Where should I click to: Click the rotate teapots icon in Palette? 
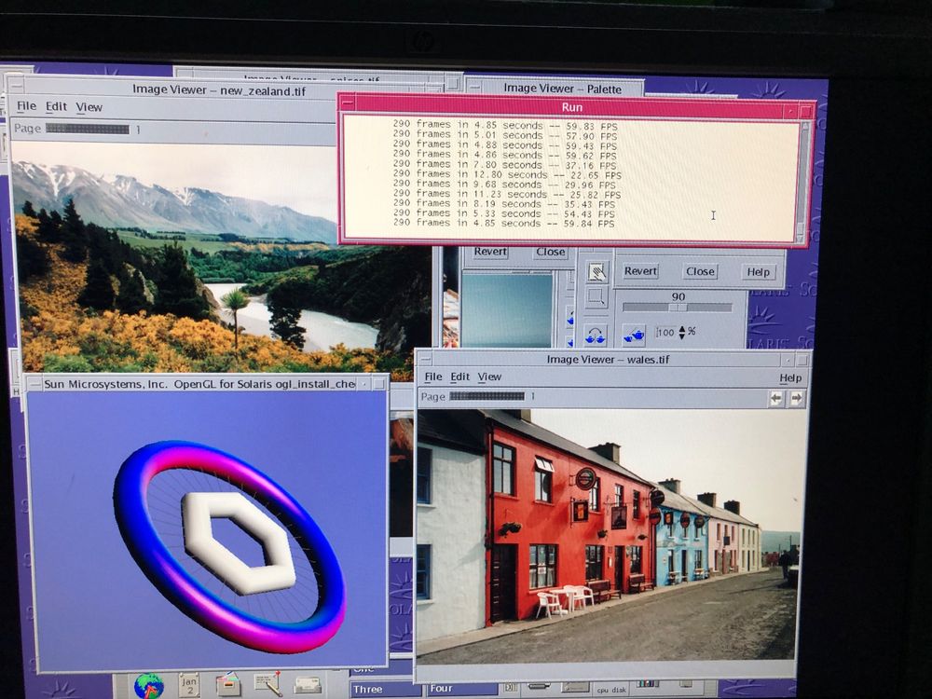(596, 334)
